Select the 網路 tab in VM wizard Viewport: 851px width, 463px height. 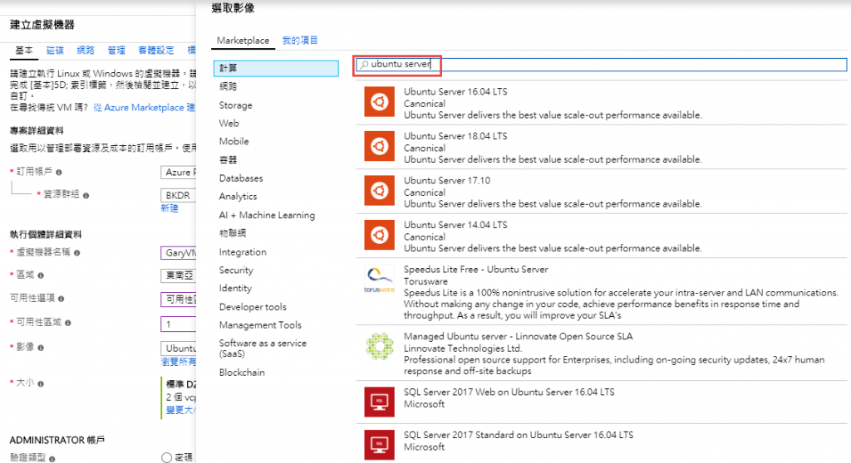coord(86,51)
